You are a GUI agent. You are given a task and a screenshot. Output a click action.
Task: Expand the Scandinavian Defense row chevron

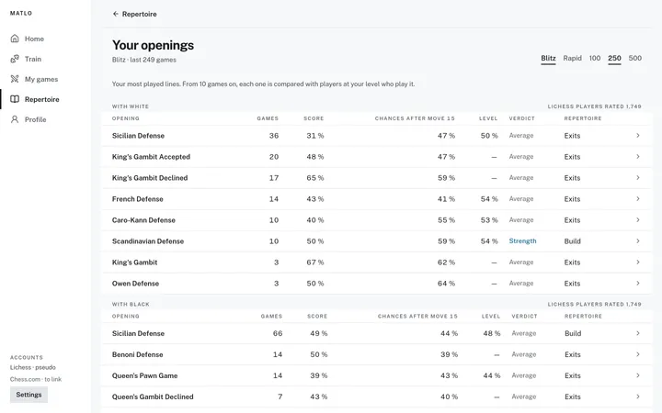[x=638, y=241]
